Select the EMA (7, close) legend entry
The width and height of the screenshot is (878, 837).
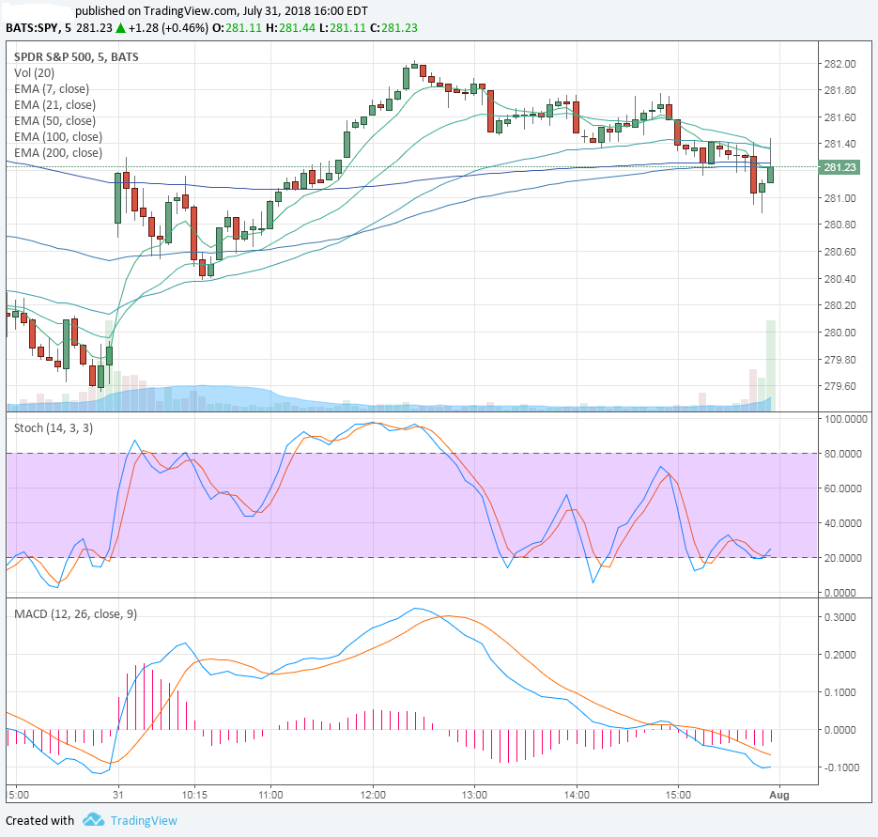tap(52, 89)
